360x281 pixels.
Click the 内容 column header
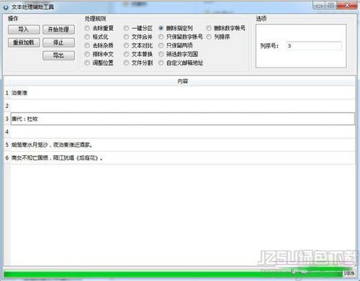[183, 81]
